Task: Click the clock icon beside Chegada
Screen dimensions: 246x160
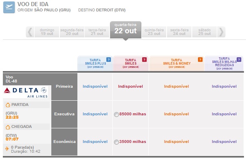Action: [x=8, y=127]
